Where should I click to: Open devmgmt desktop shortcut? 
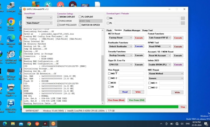(11, 7)
